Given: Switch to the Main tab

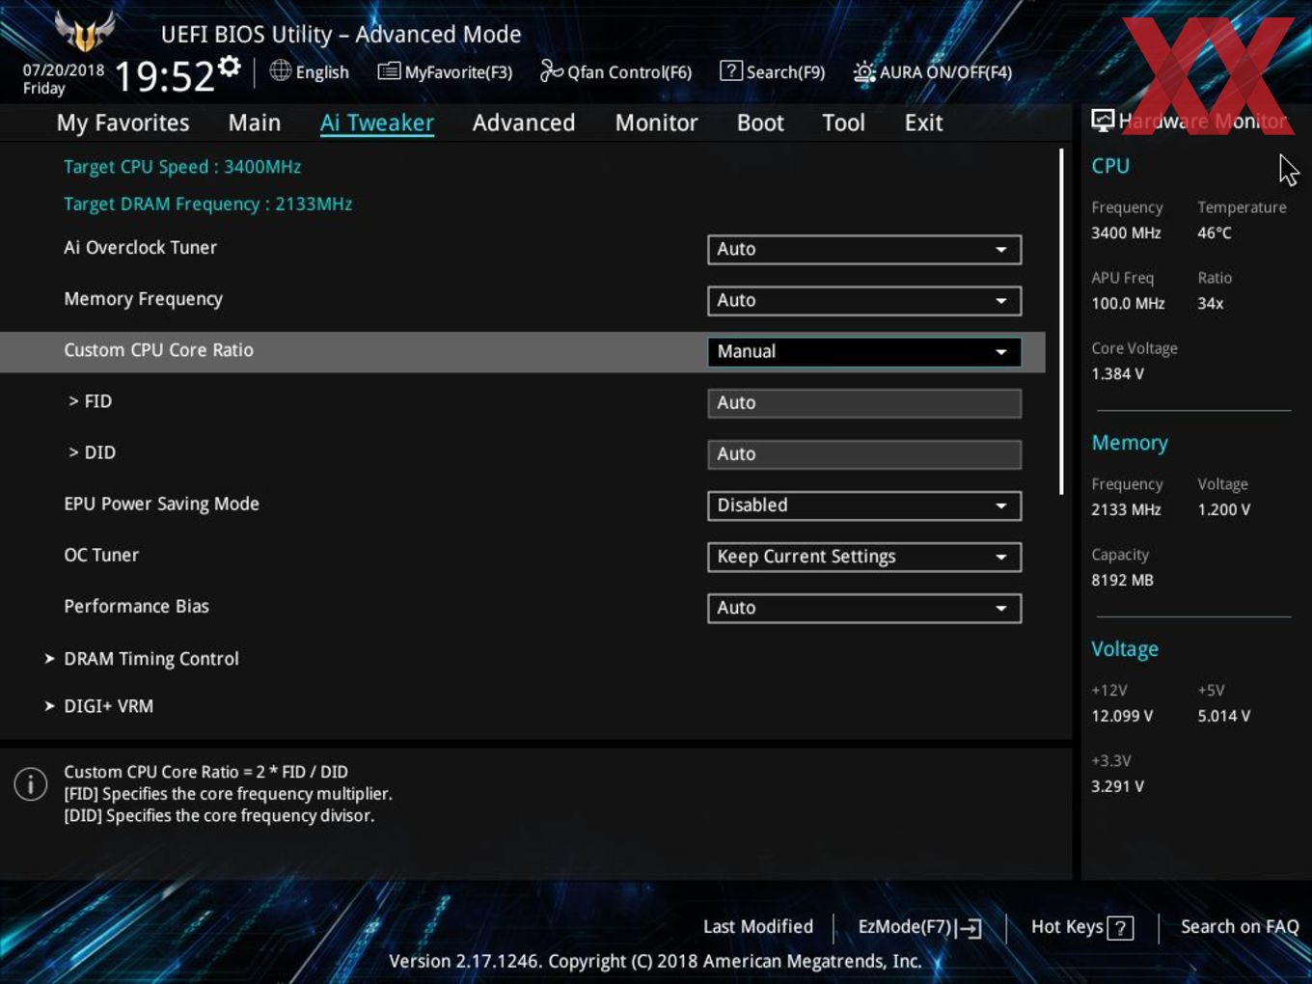Looking at the screenshot, I should point(255,123).
